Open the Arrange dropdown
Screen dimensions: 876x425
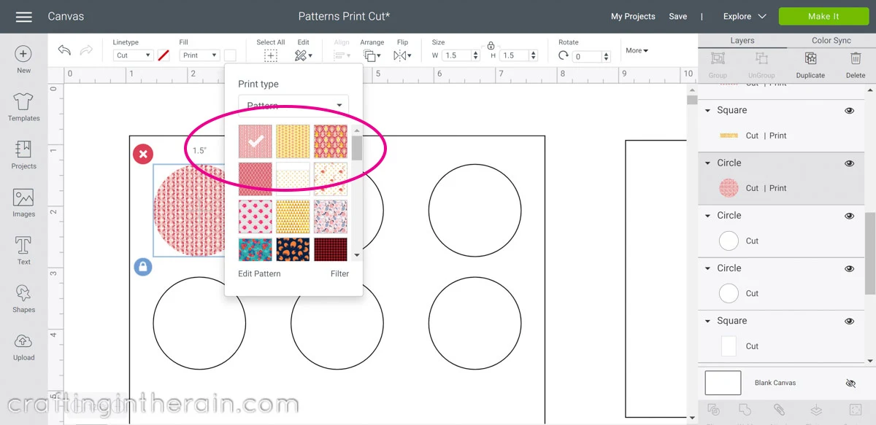click(372, 55)
